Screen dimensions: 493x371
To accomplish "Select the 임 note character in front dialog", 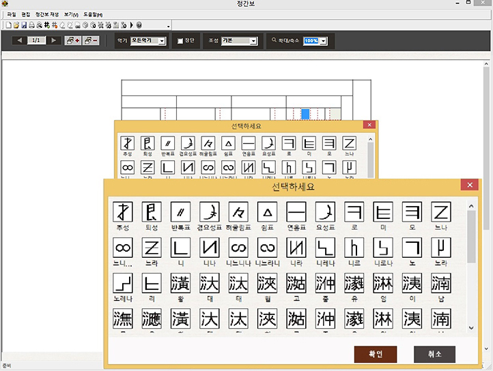I will pyautogui.click(x=383, y=283).
